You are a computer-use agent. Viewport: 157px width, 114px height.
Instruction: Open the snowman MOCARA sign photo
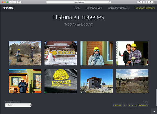pos(61,53)
